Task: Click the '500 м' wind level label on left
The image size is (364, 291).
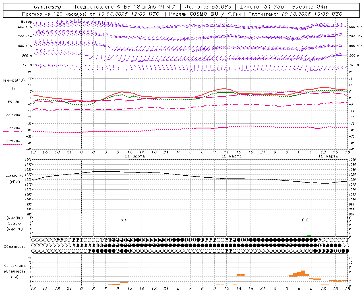Action: 27,55
